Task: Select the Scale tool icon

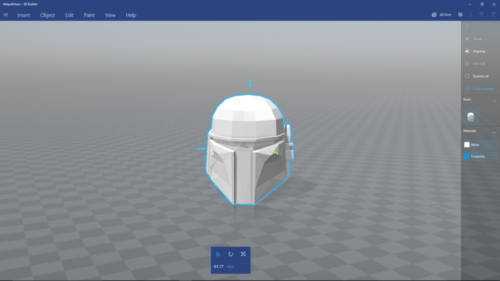Action: pos(243,254)
